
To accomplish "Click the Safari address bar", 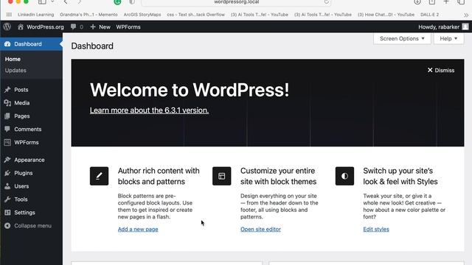I will (236, 2).
